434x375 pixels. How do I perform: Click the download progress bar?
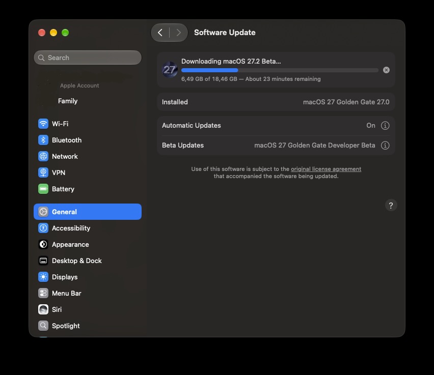click(280, 70)
